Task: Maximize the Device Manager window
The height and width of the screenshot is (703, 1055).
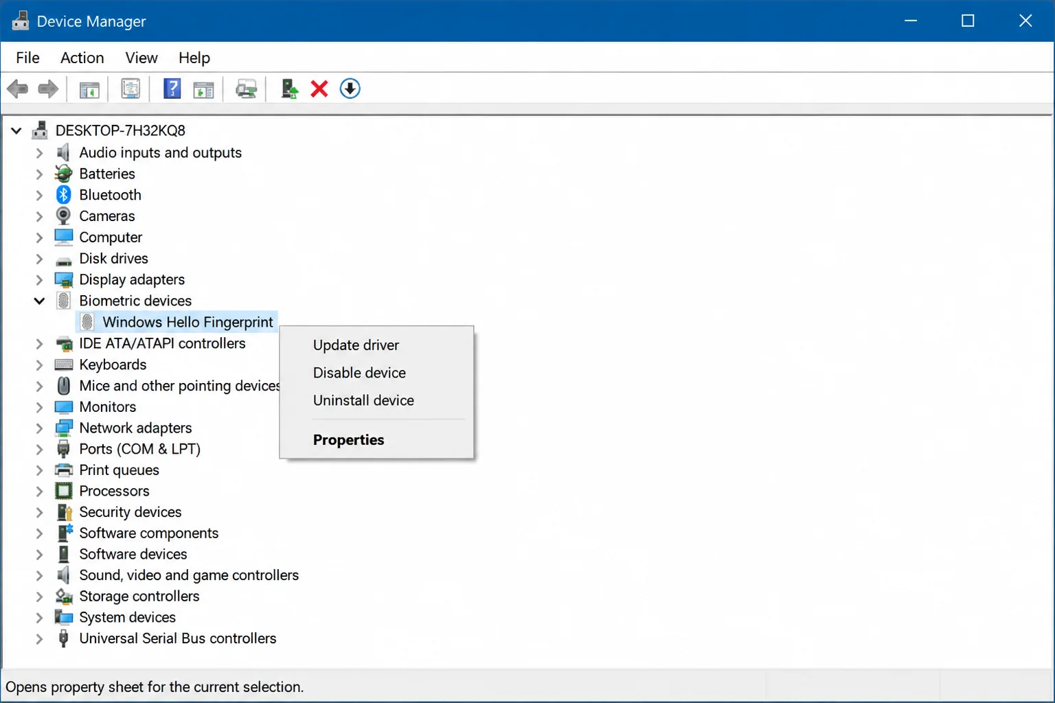Action: click(x=968, y=21)
